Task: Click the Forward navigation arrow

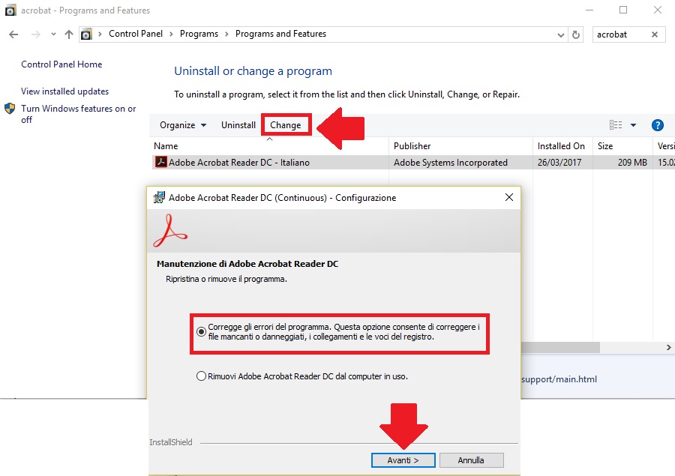Action: (36, 34)
